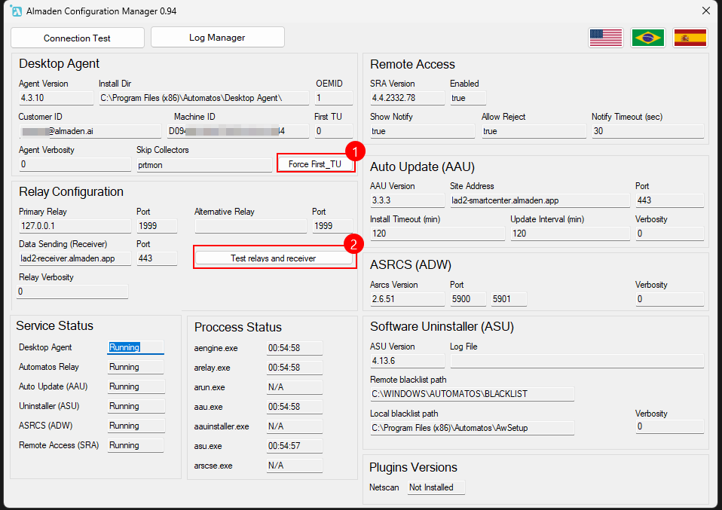This screenshot has width=722, height=510.
Task: Click Remote Access (SRA) service status field
Action: point(136,445)
